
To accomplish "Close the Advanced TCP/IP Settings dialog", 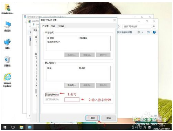I will [115, 20].
